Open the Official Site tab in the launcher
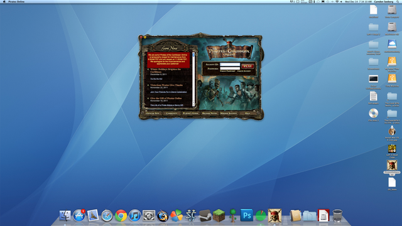The width and height of the screenshot is (402, 226). tap(153, 113)
